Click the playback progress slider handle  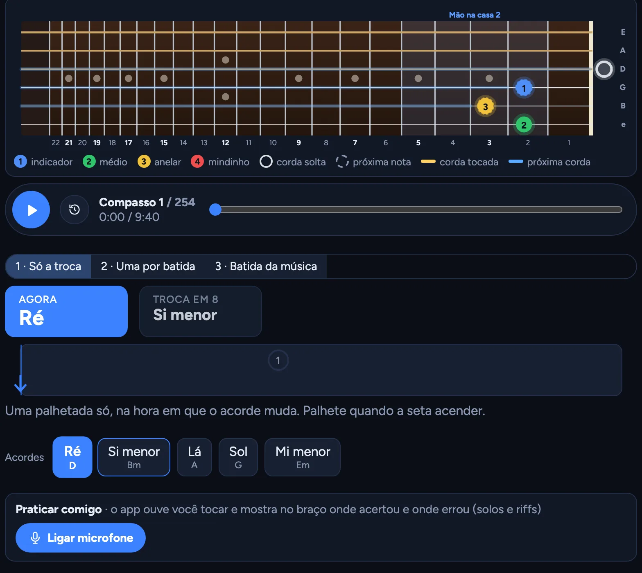tap(215, 210)
